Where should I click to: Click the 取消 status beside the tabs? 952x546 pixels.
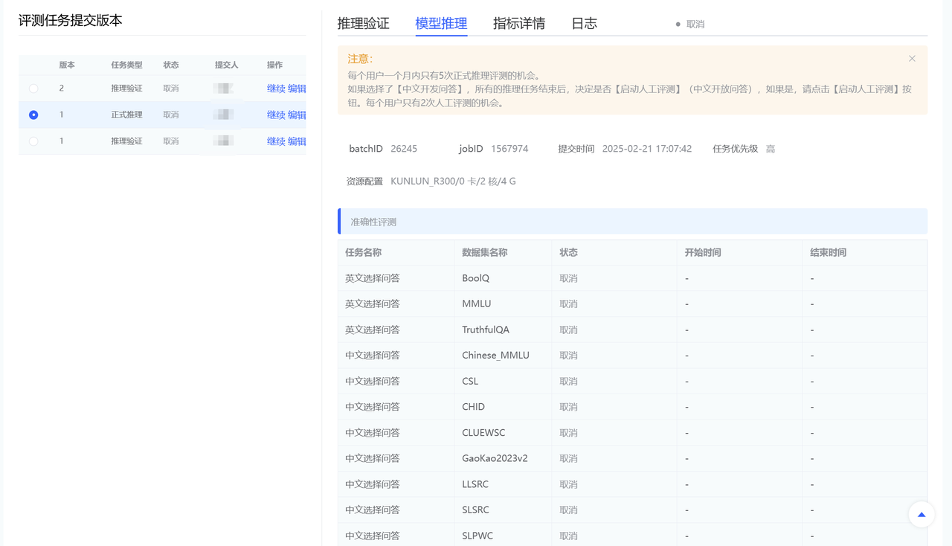point(695,25)
